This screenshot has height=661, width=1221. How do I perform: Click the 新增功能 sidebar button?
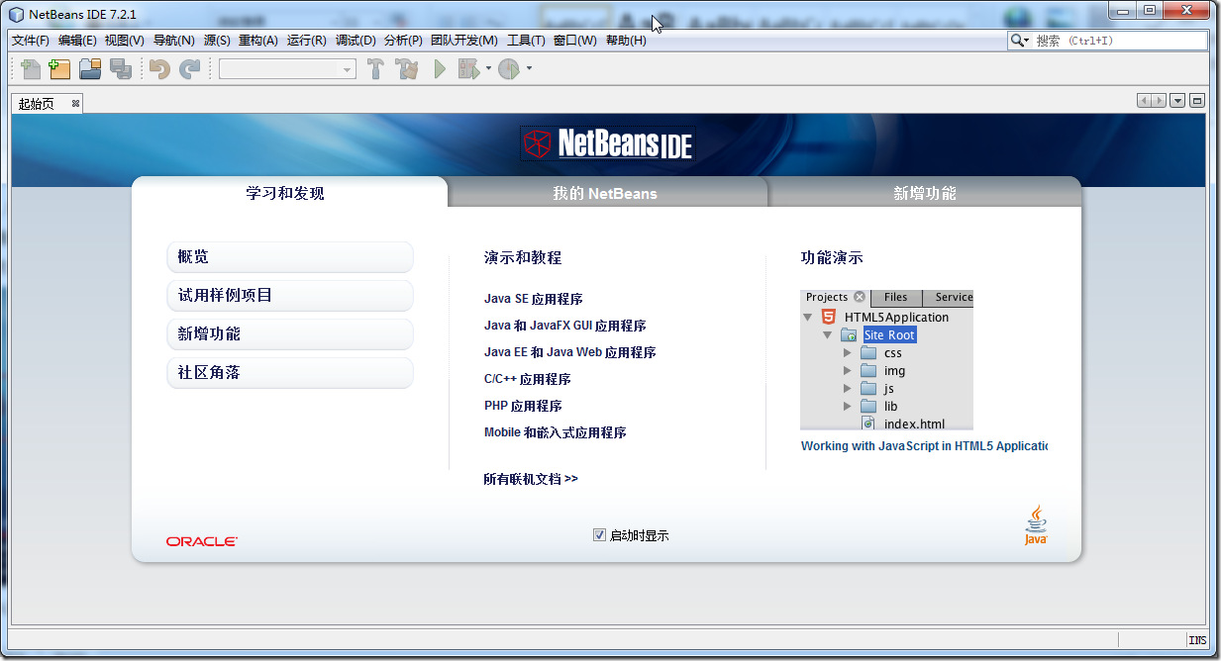[290, 334]
